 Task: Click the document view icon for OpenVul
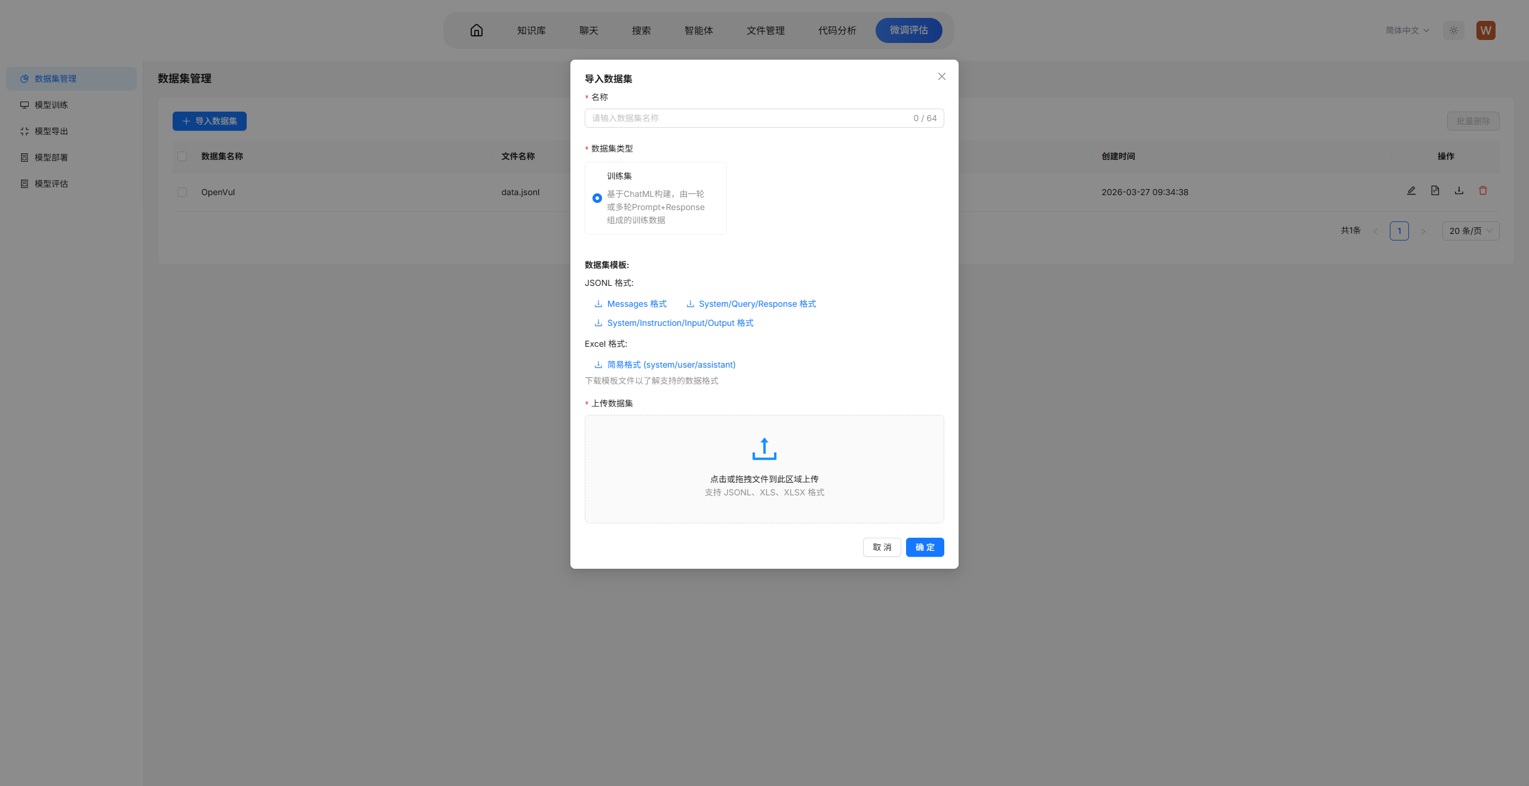[1435, 191]
